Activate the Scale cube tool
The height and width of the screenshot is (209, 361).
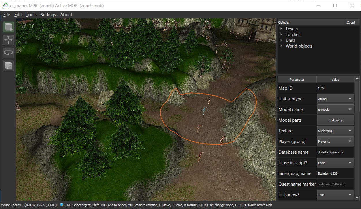8,66
